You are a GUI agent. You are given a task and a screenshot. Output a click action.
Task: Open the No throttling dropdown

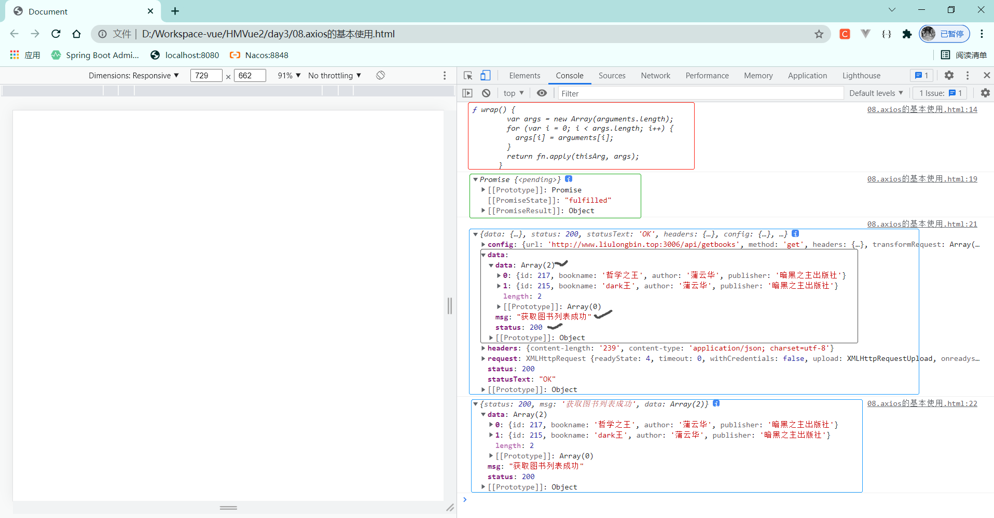334,76
